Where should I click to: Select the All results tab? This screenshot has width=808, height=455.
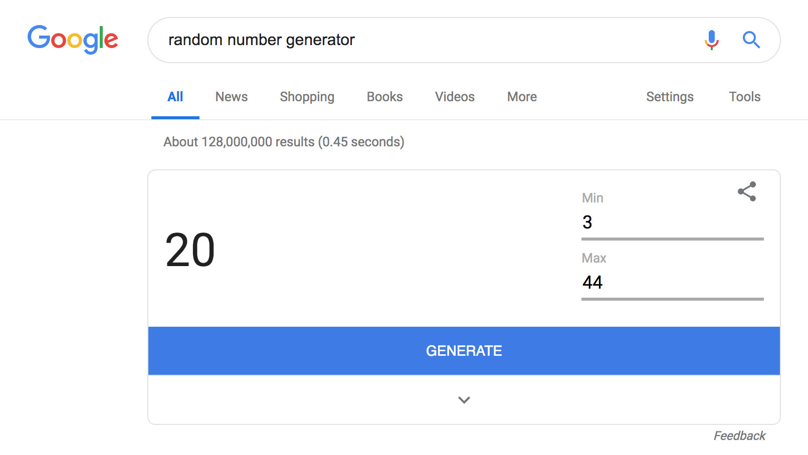(175, 97)
